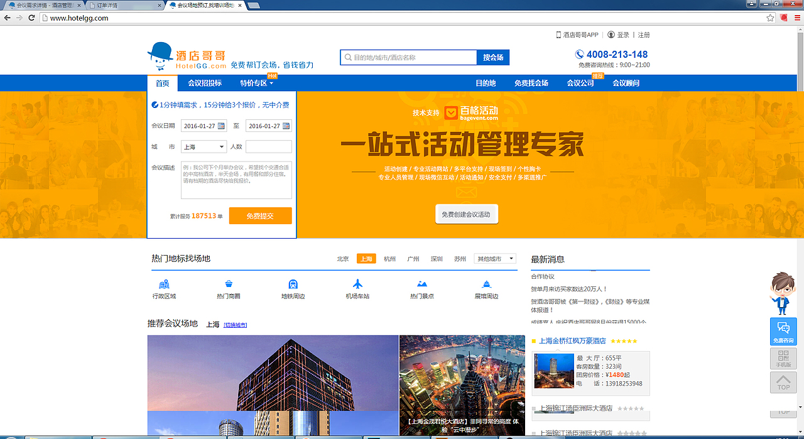The width and height of the screenshot is (804, 439).
Task: Select 苏州 in hot landmark cities
Action: pos(460,259)
